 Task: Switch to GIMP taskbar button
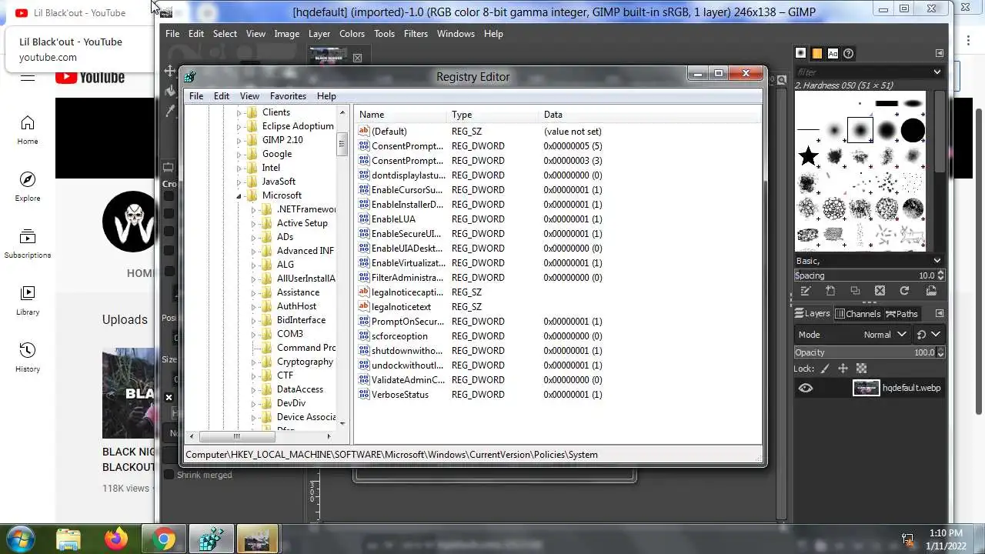tap(257, 539)
